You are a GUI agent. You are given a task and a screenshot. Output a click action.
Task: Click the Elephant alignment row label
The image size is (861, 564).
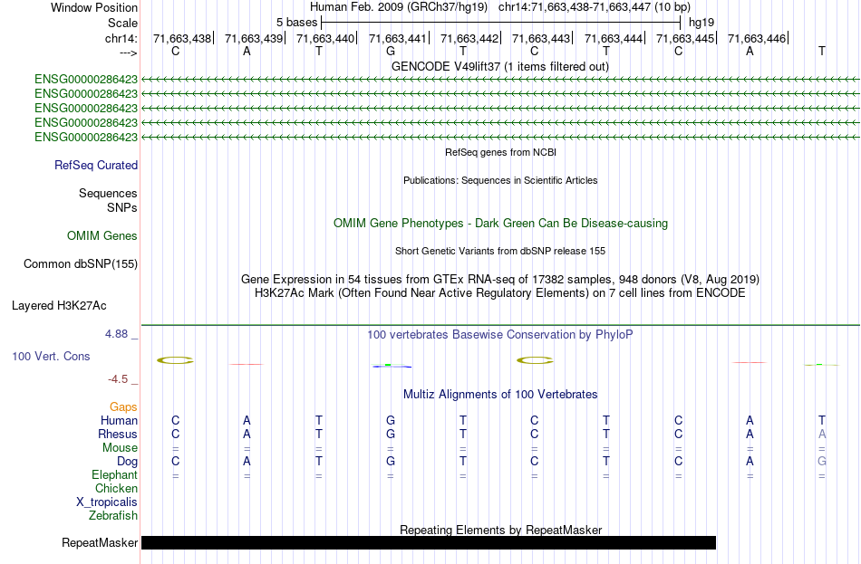coord(114,475)
